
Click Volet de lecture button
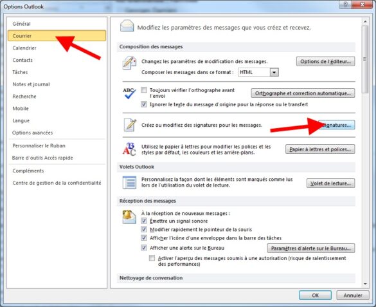click(330, 183)
